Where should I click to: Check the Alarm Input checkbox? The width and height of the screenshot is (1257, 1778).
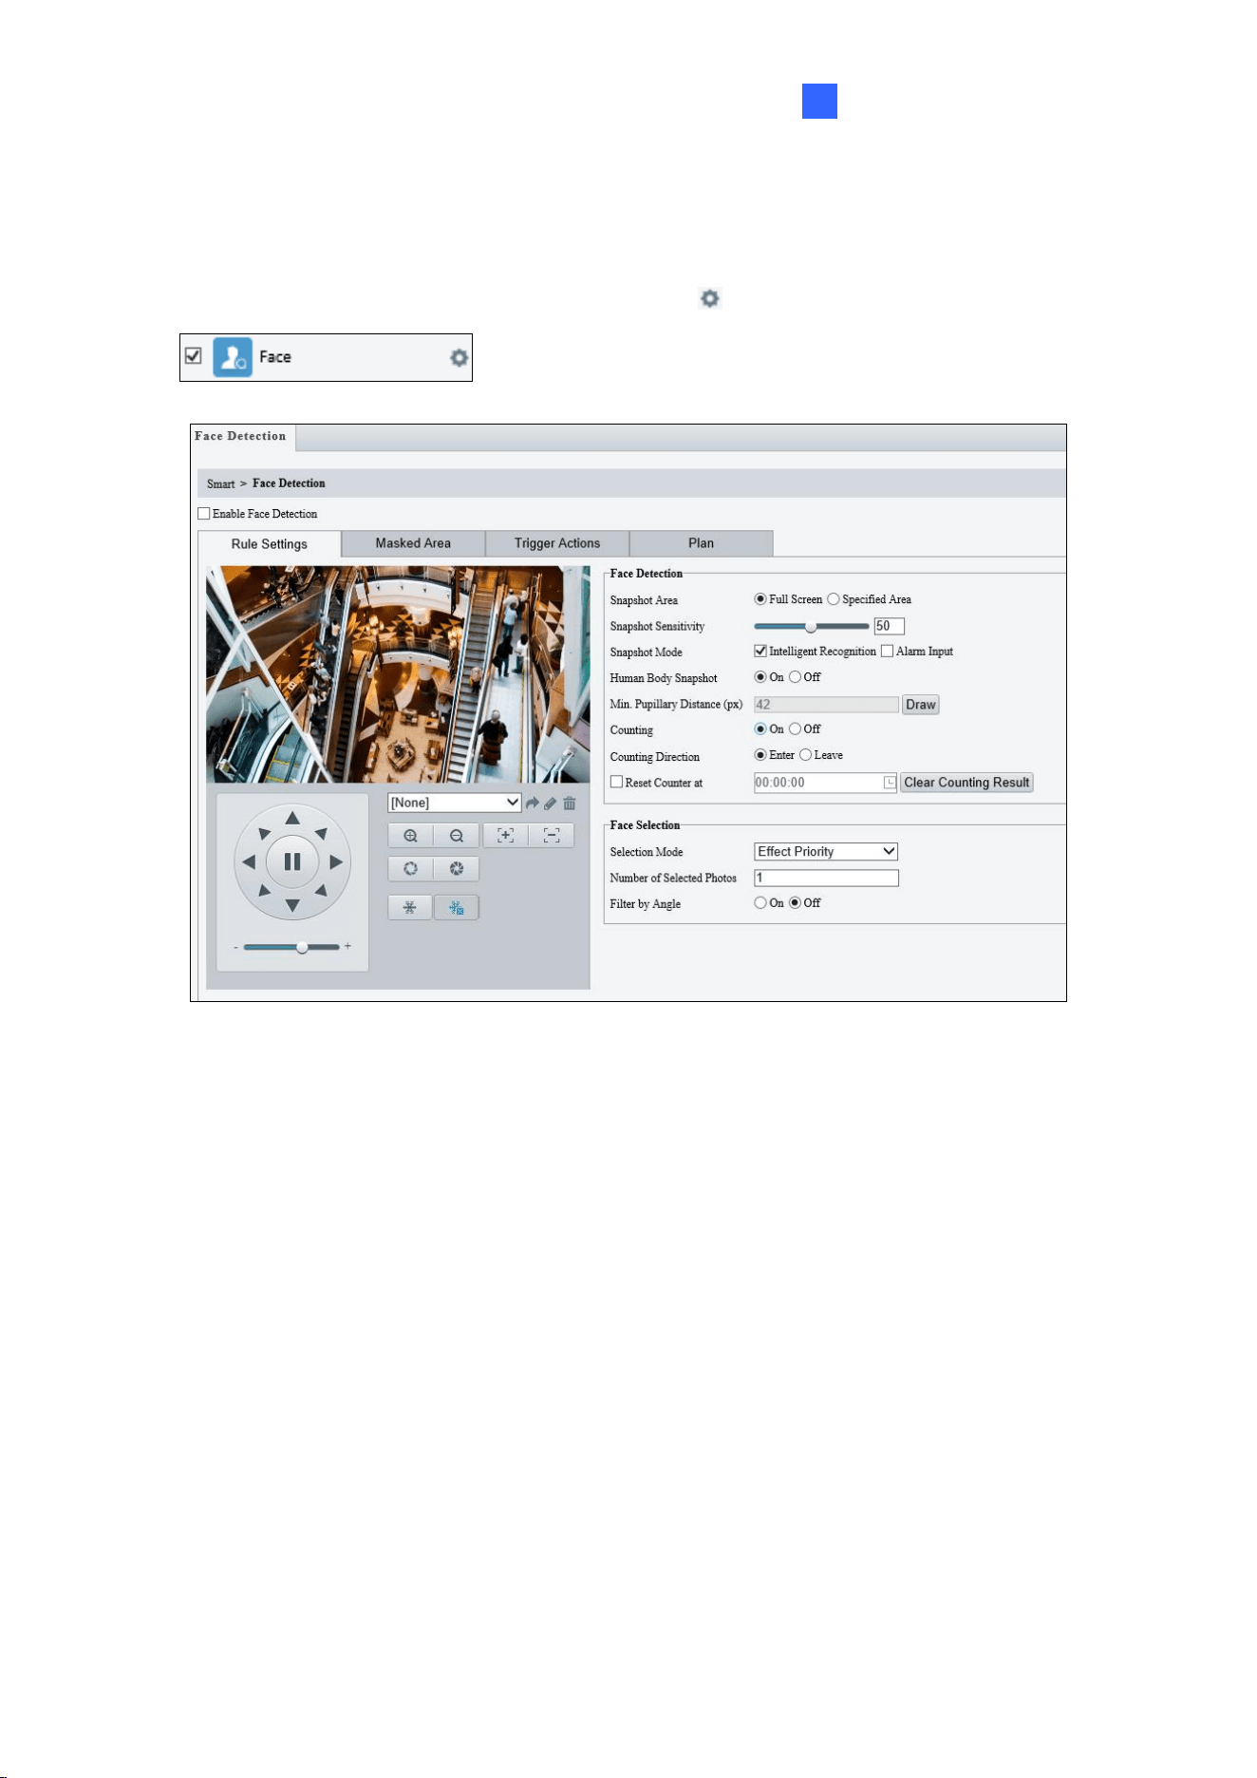887,652
